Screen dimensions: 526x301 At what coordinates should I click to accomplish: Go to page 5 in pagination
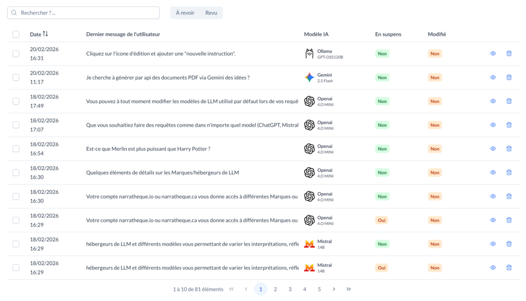tap(319, 289)
